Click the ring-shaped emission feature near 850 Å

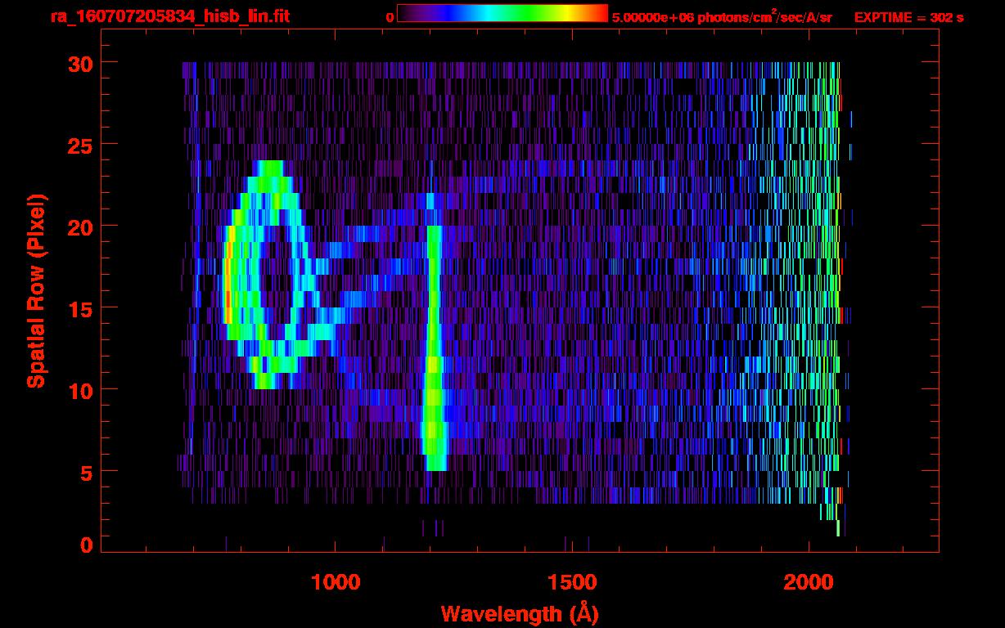[270, 274]
